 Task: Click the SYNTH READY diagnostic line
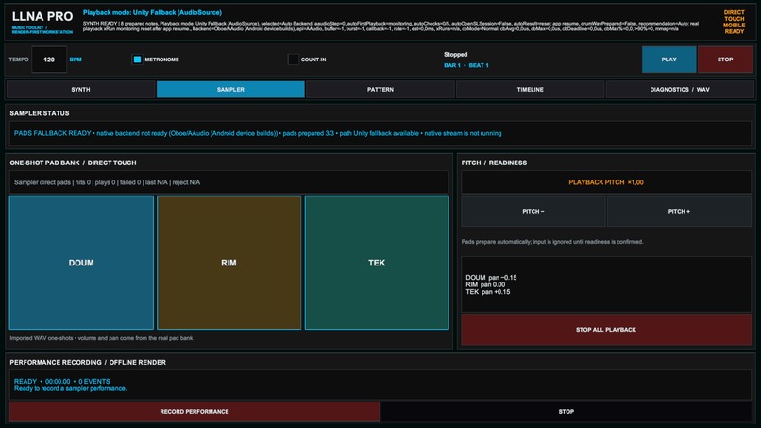(391, 26)
